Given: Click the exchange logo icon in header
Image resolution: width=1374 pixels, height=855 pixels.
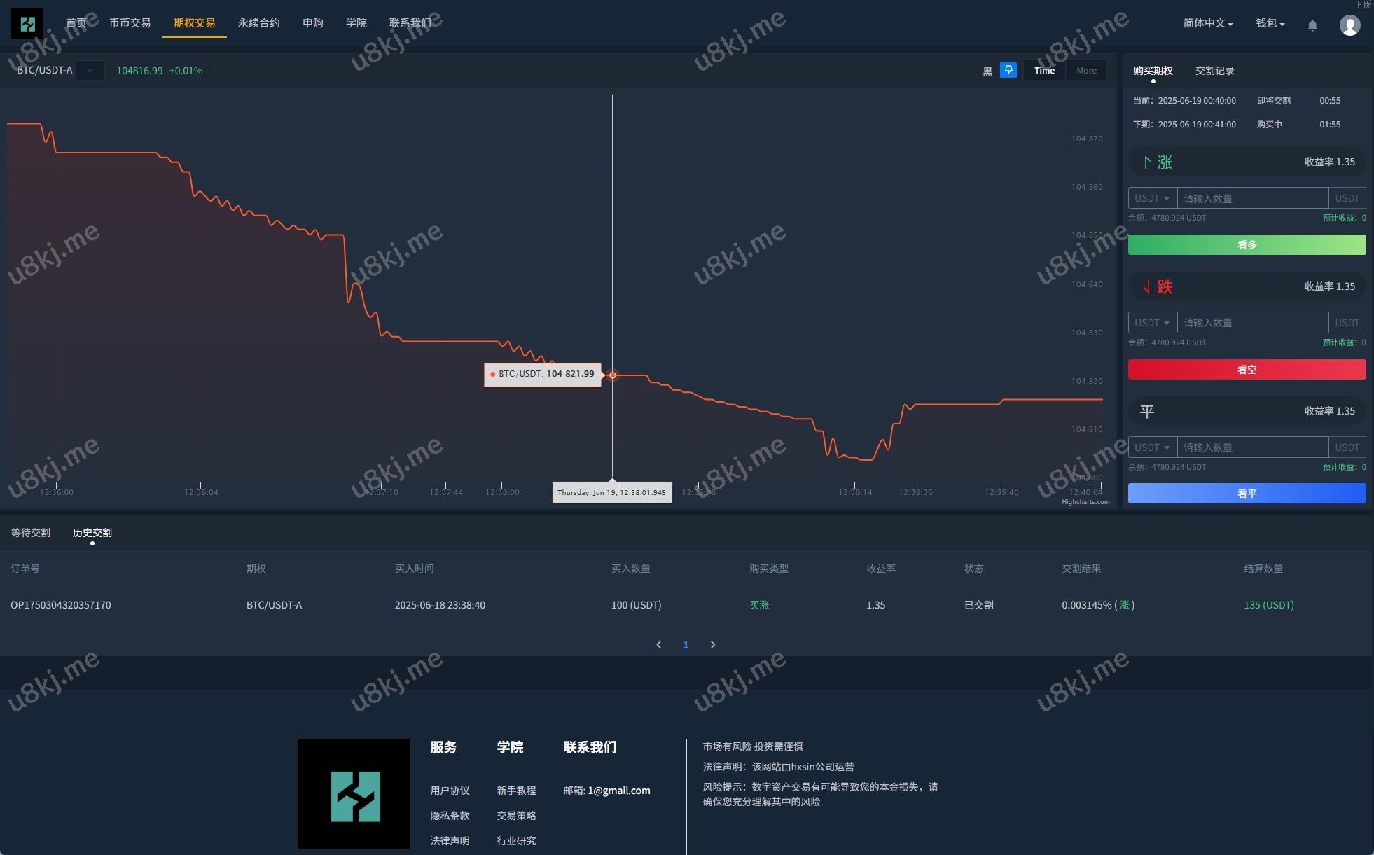Looking at the screenshot, I should (27, 24).
